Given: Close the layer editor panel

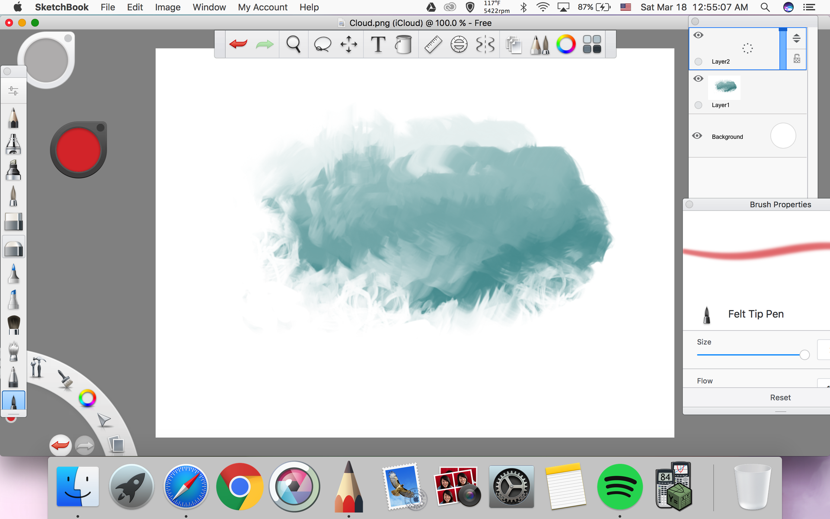Looking at the screenshot, I should [695, 22].
